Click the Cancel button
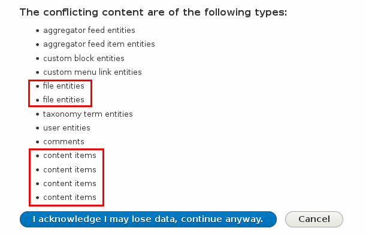This screenshot has height=237, width=366. (x=314, y=219)
